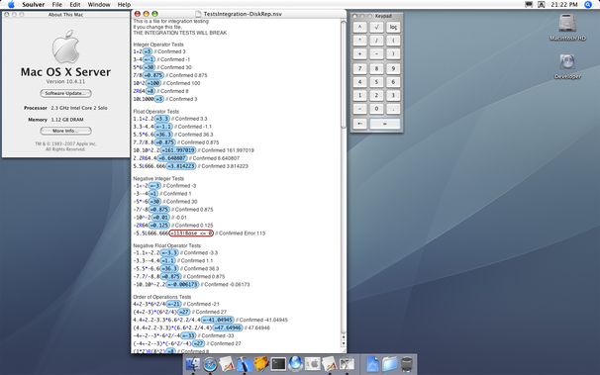Open the Trash in Dock
This screenshot has width=600, height=375.
(407, 364)
